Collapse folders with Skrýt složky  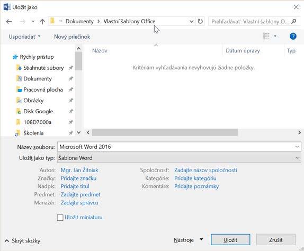[22, 241]
